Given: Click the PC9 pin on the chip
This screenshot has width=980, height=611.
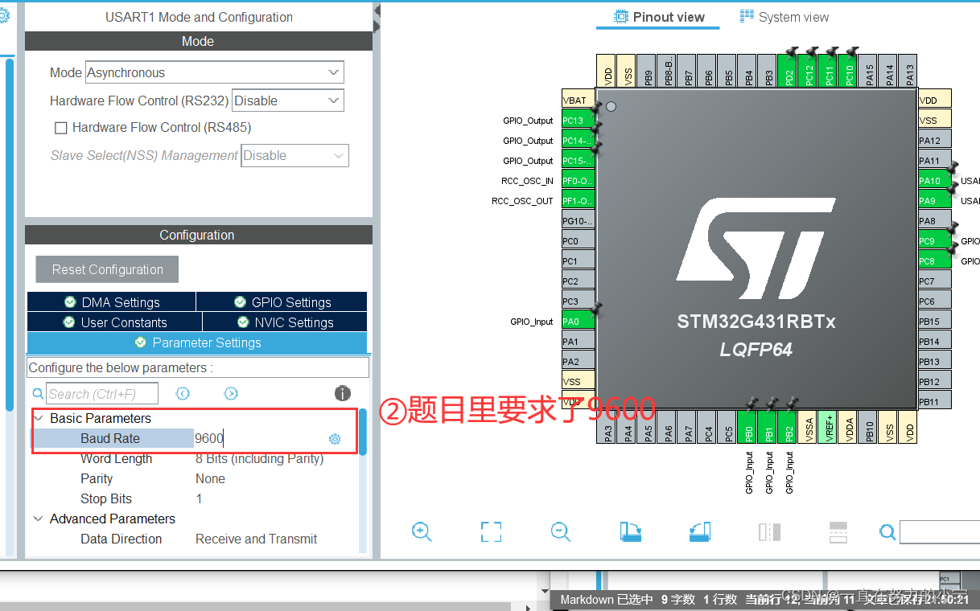Looking at the screenshot, I should pos(935,241).
